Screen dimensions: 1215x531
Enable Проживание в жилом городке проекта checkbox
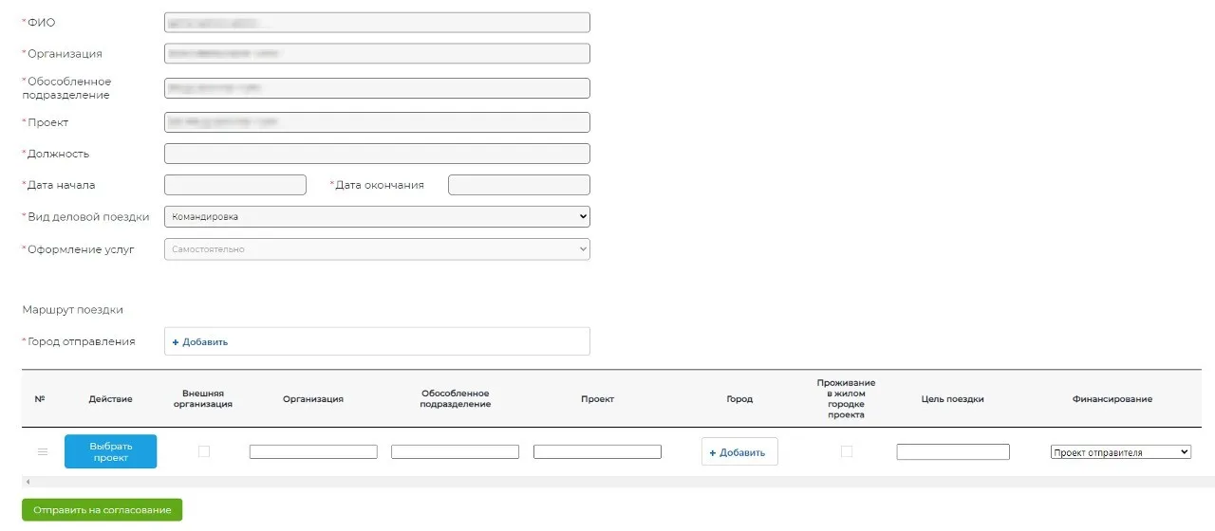point(846,452)
